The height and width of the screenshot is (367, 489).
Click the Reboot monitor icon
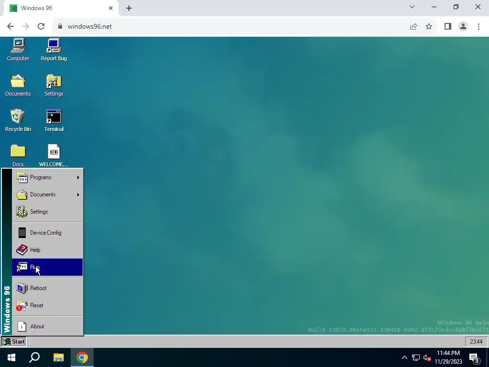[22, 288]
